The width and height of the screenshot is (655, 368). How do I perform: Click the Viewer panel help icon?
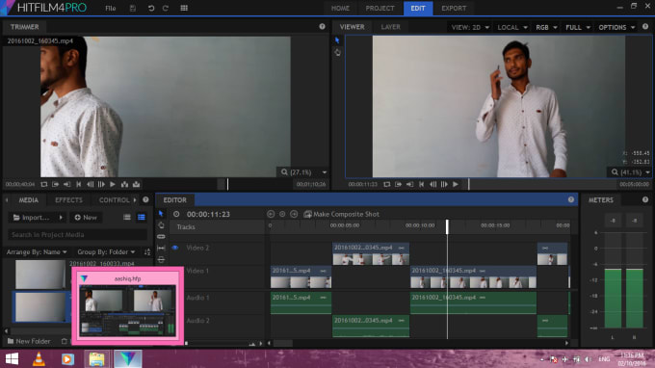(x=645, y=26)
